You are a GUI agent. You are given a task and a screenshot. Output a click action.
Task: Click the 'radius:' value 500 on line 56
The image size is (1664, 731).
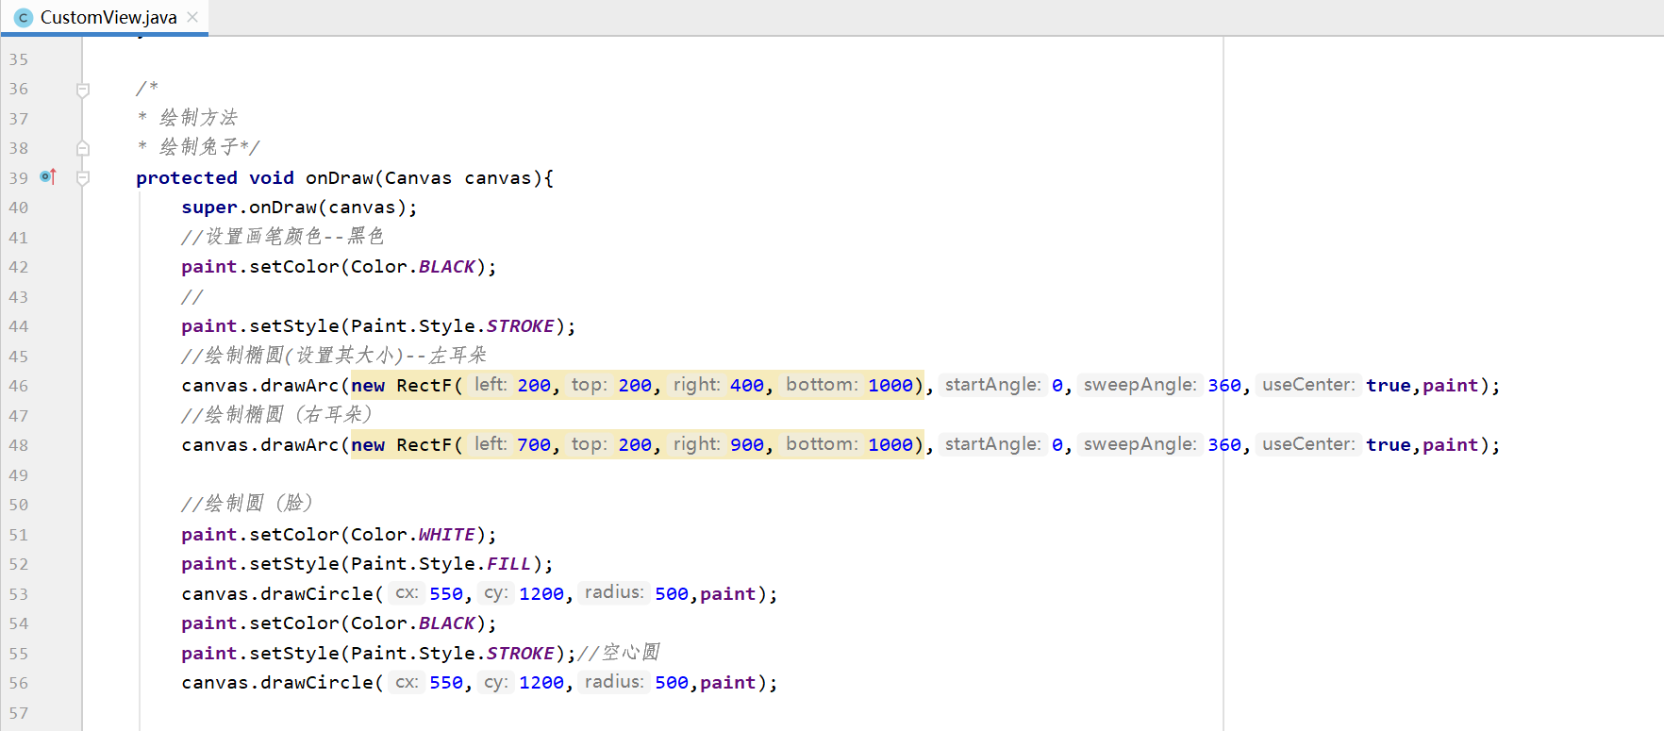672,683
